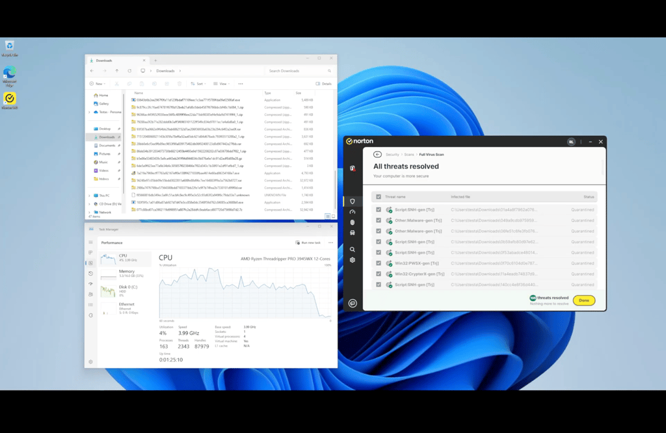Click the Norton sidebar search magnifier icon

pyautogui.click(x=353, y=250)
